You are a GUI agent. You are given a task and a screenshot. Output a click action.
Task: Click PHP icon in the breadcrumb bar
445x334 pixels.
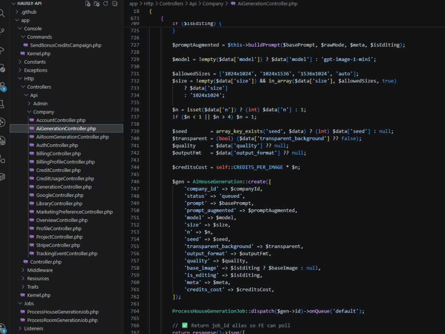[x=233, y=4]
